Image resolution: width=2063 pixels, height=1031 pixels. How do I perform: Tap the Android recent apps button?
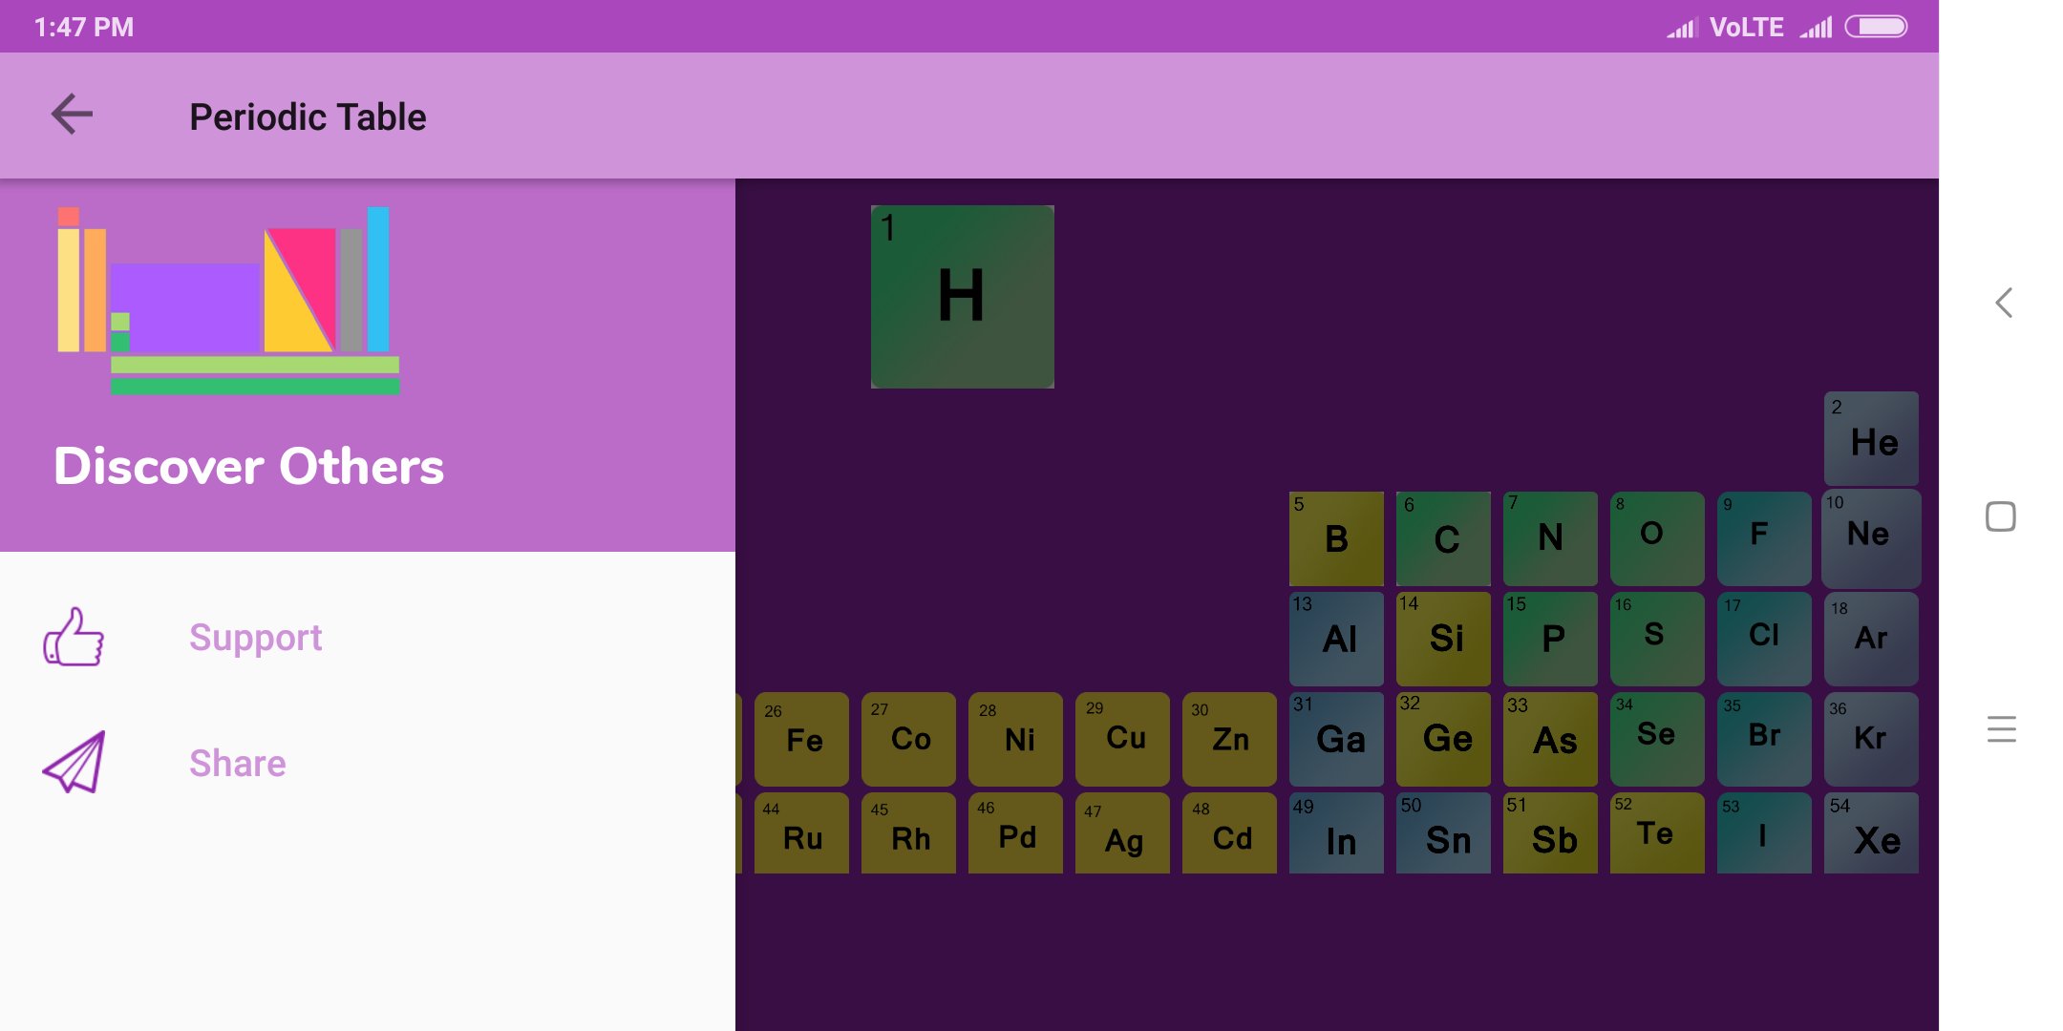2002,728
